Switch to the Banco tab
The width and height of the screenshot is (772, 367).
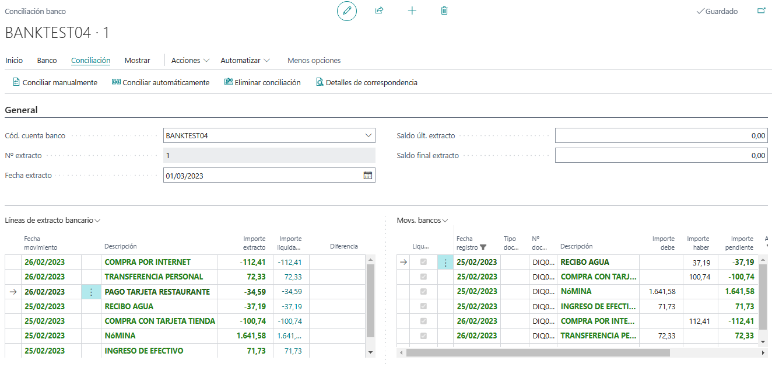pos(47,61)
